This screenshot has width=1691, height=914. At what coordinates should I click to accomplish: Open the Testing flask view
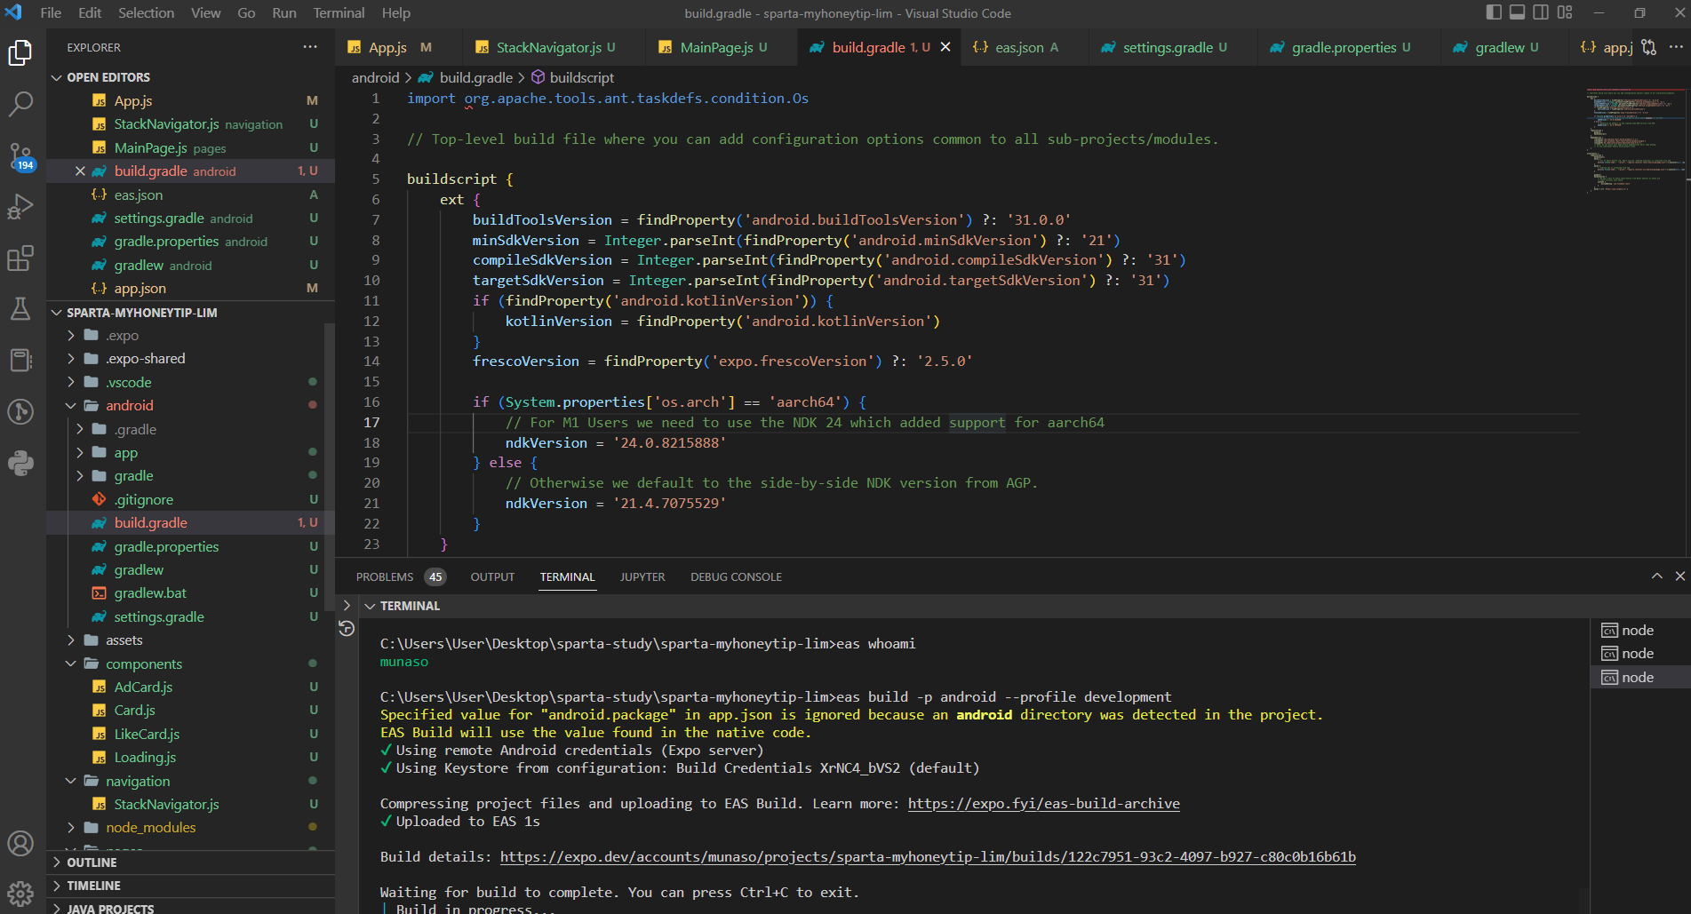tap(20, 309)
